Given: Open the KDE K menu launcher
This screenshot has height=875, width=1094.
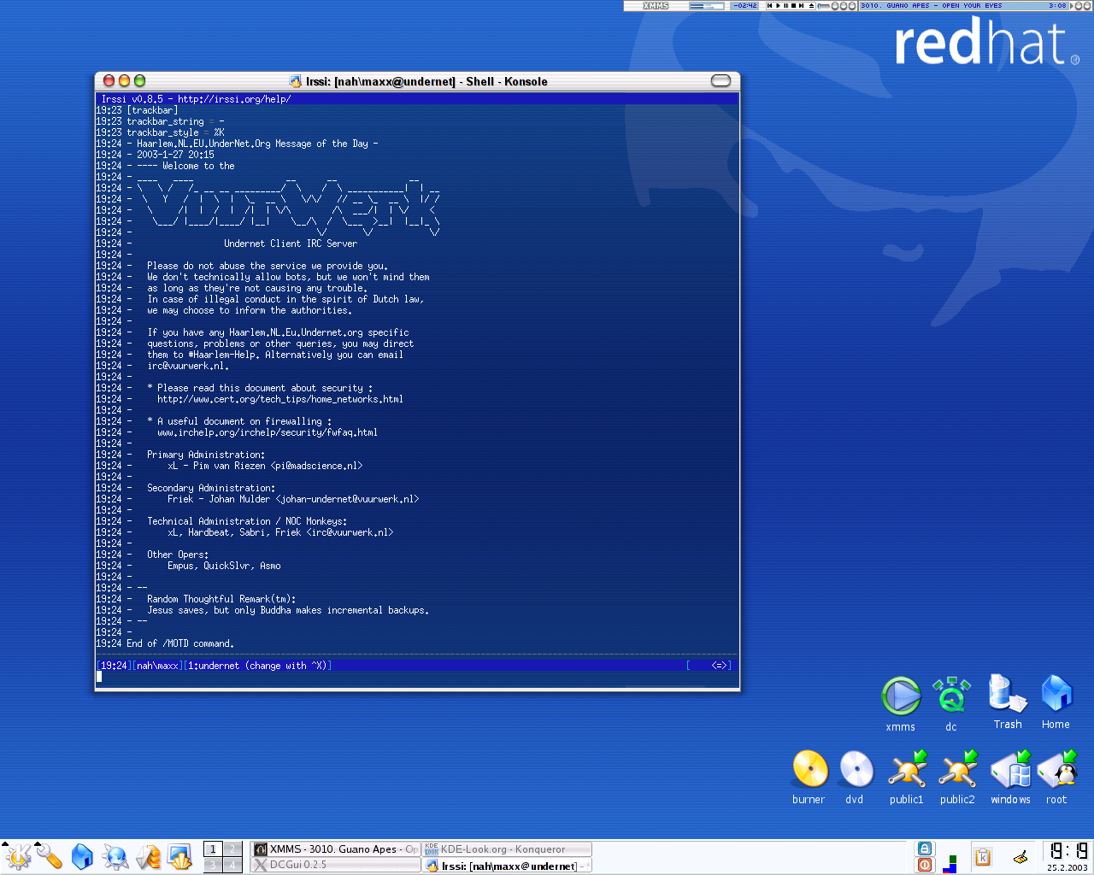Looking at the screenshot, I should 17,856.
